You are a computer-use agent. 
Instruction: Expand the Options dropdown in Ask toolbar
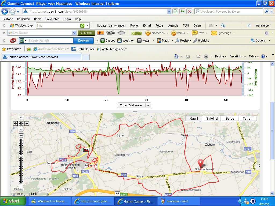(270, 41)
